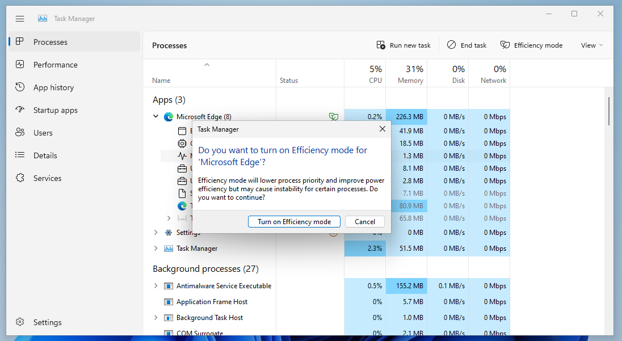
Task: Click the Edge tab icon in the child list
Action: point(182,206)
